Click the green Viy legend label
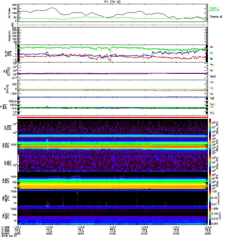Screen dimensions: 225x240 coord(211,88)
